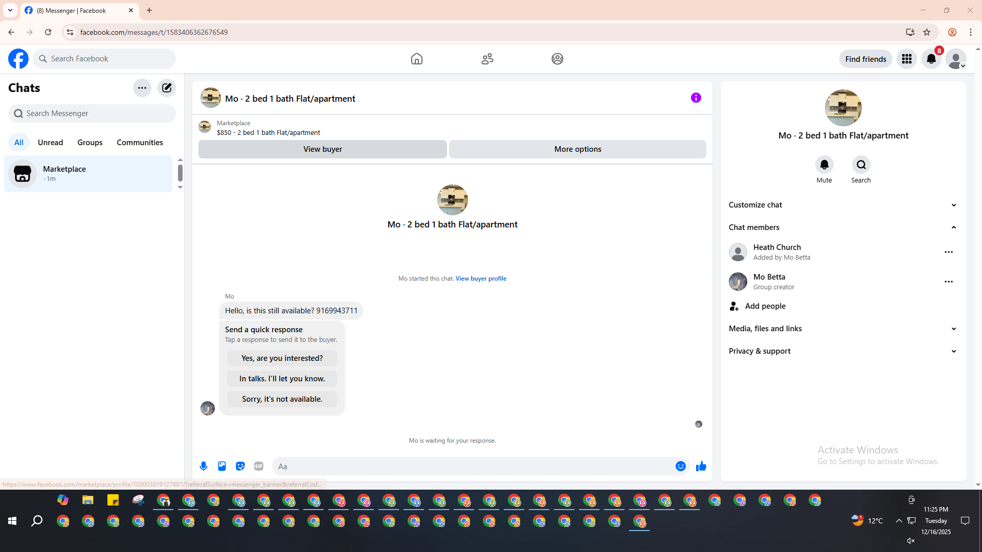Click the purple conversation information icon
The width and height of the screenshot is (982, 552).
[696, 98]
